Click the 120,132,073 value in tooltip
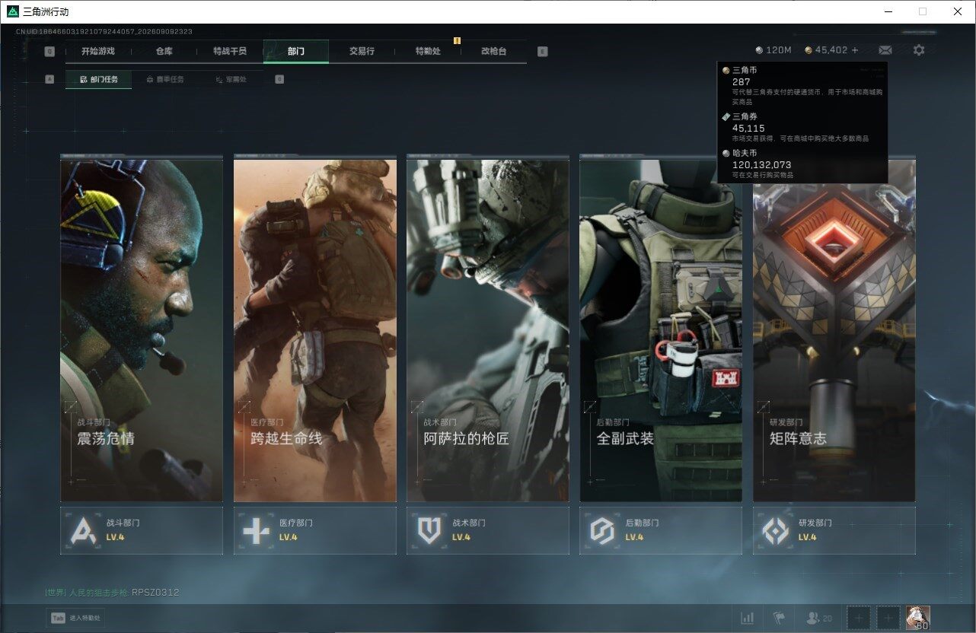 tap(761, 164)
